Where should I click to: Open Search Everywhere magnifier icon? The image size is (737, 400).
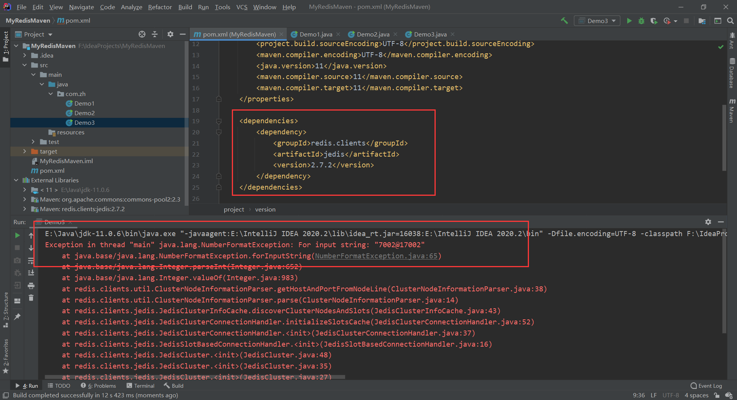730,21
